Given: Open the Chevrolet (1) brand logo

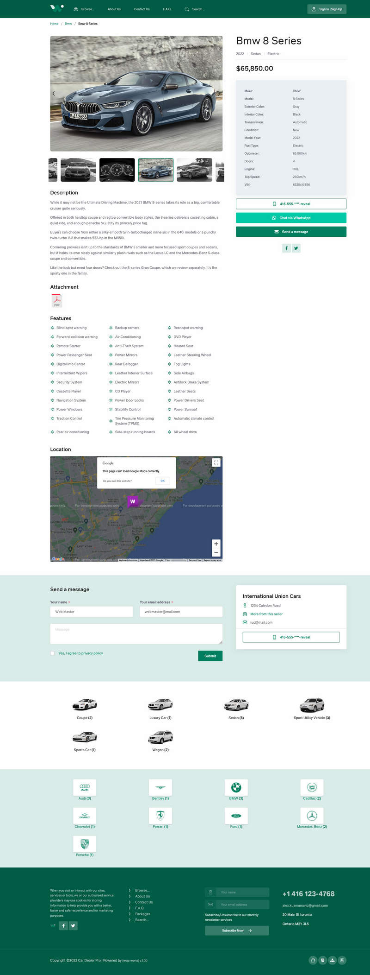Looking at the screenshot, I should point(85,815).
